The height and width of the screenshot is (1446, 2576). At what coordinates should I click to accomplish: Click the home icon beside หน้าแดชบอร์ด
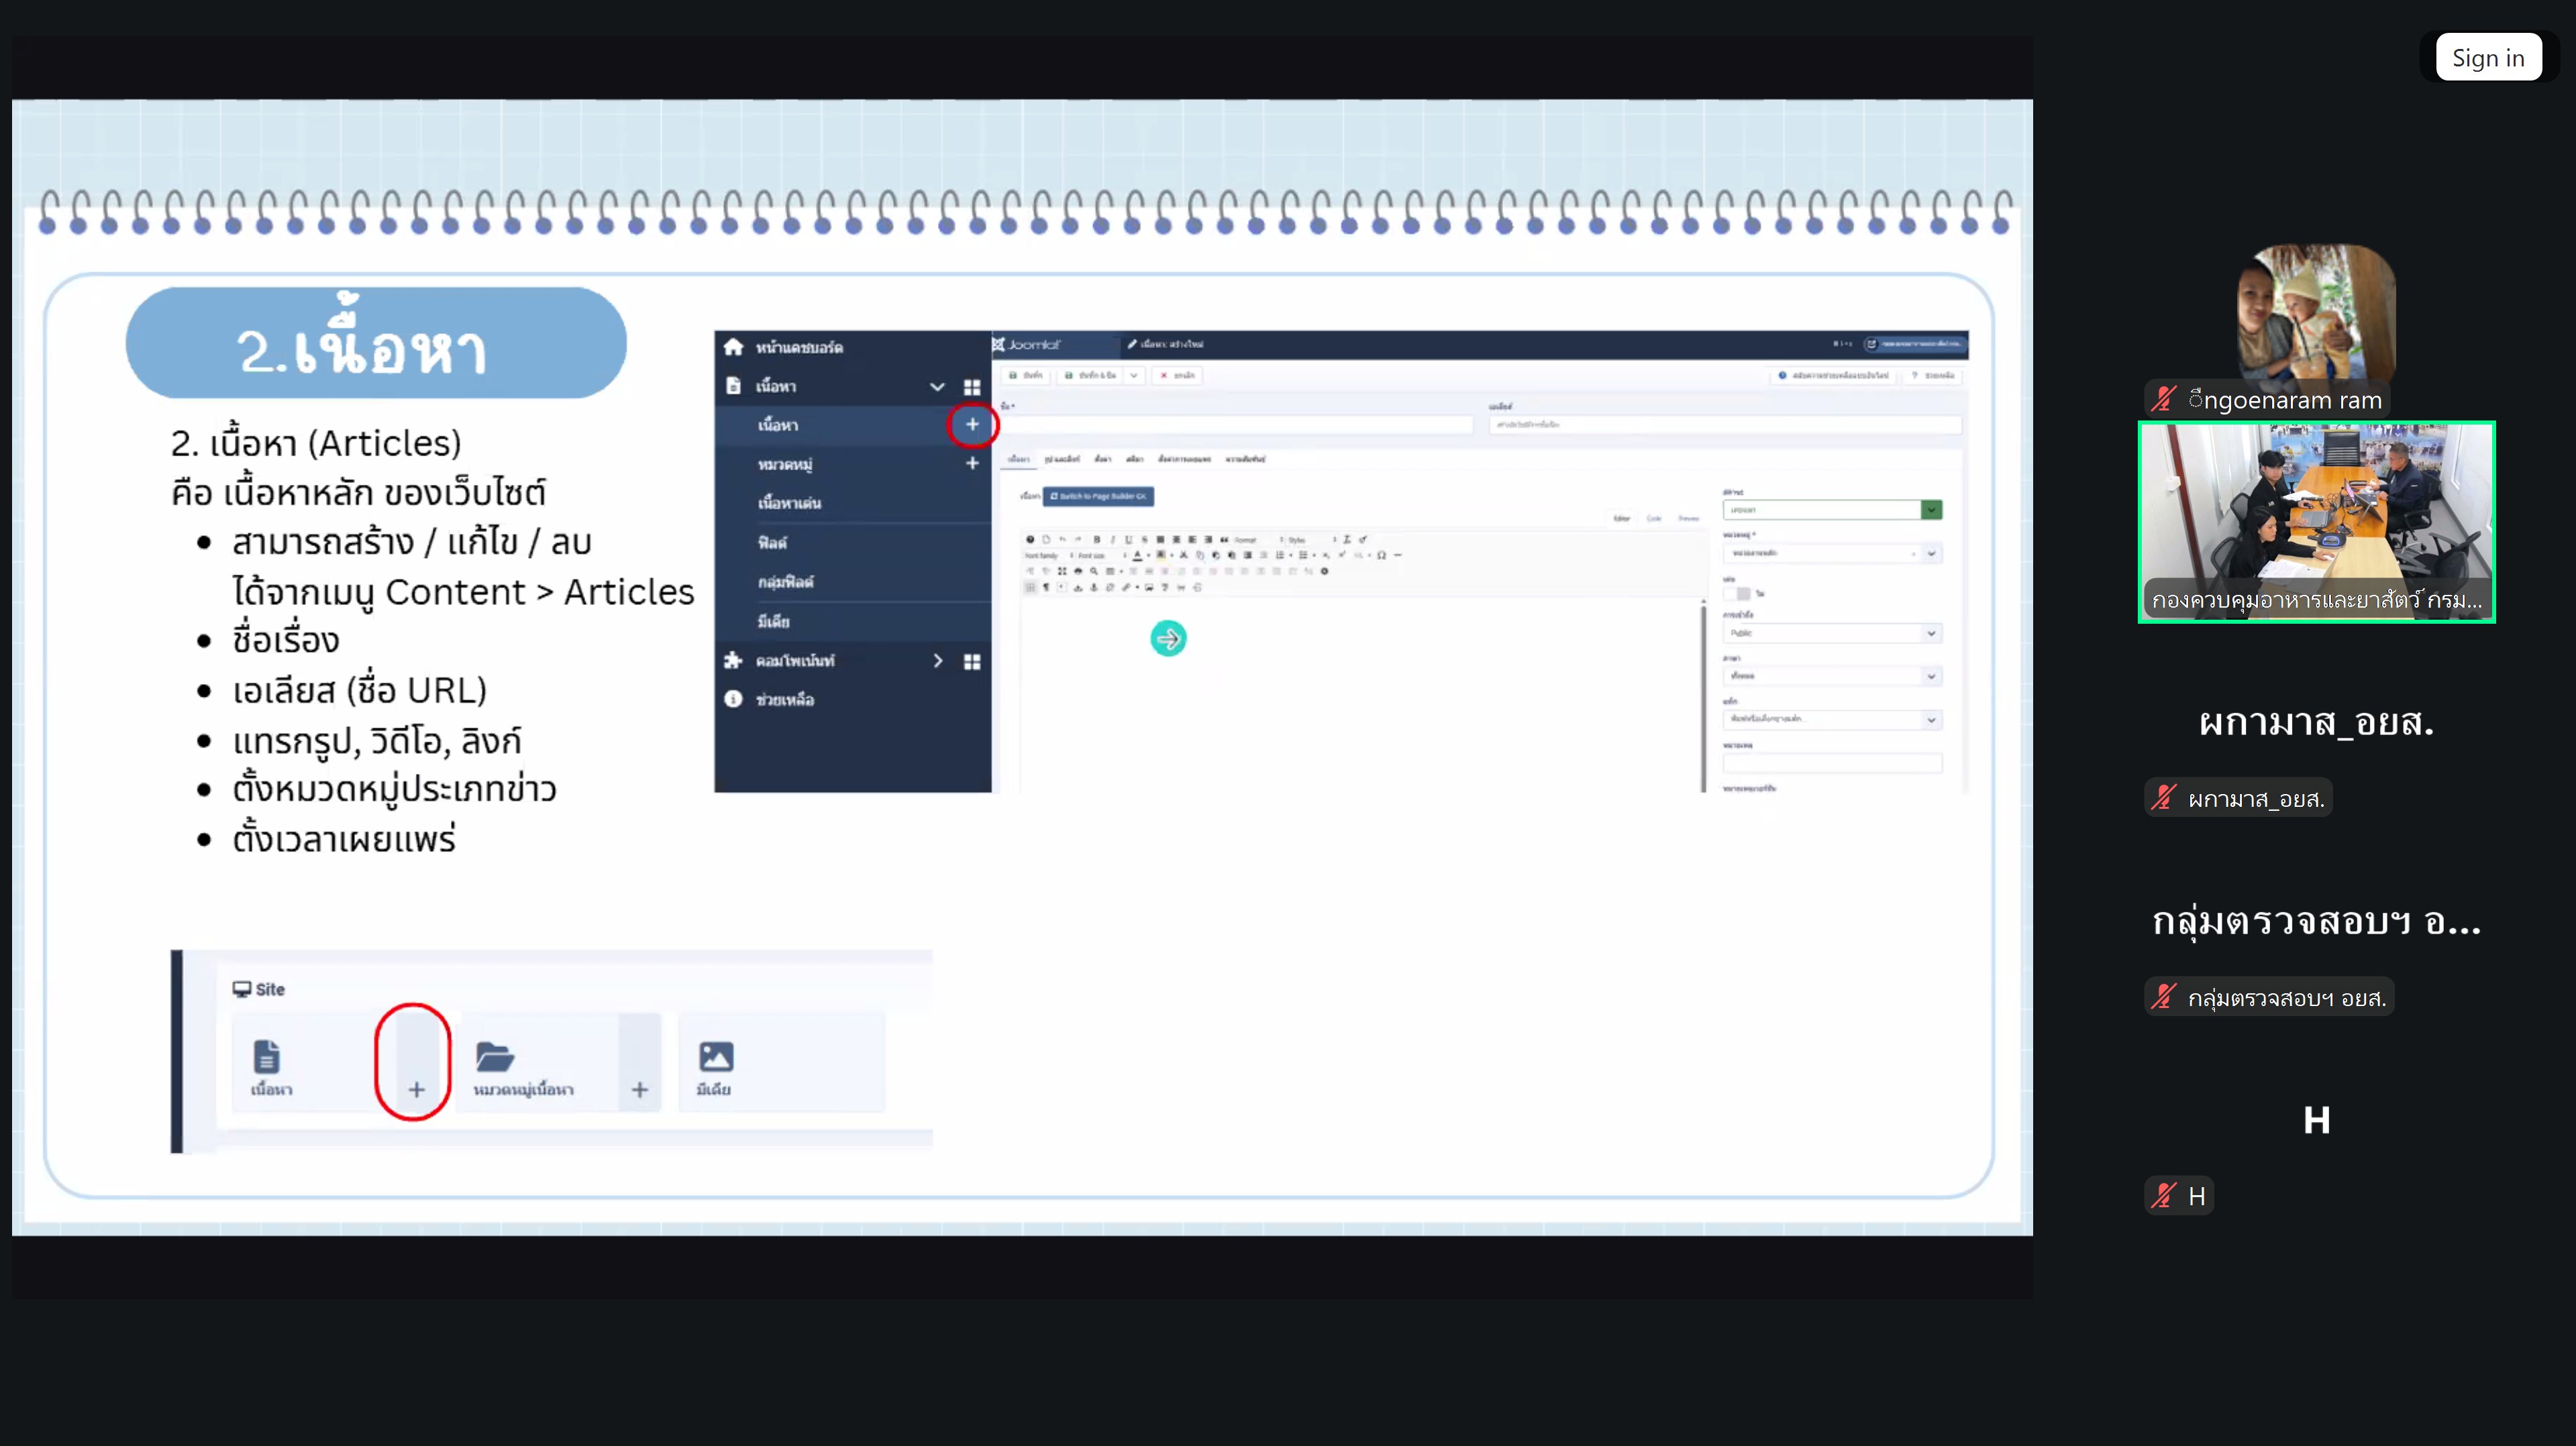733,347
